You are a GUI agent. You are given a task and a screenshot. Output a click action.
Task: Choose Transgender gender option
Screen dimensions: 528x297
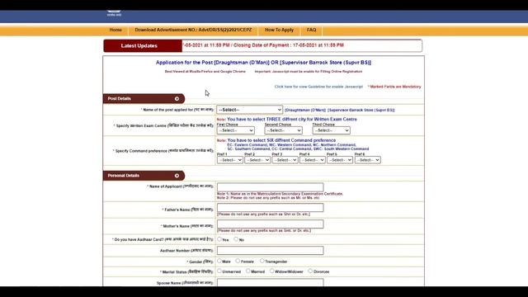click(x=262, y=261)
